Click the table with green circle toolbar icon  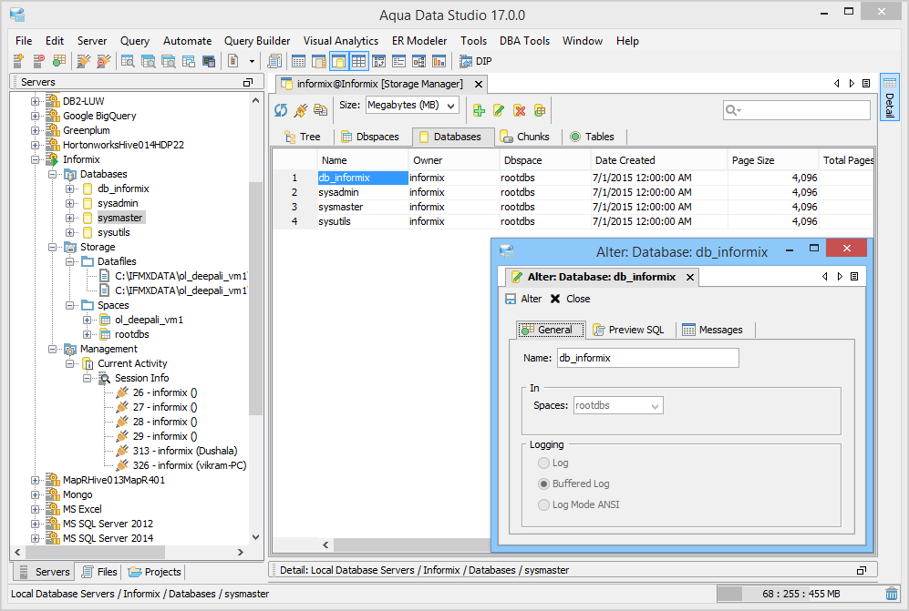59,61
